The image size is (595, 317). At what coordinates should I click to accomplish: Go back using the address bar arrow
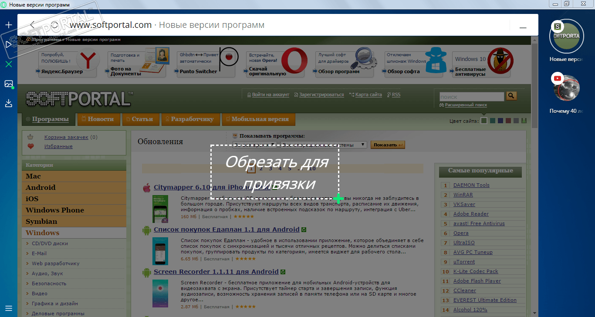33,25
